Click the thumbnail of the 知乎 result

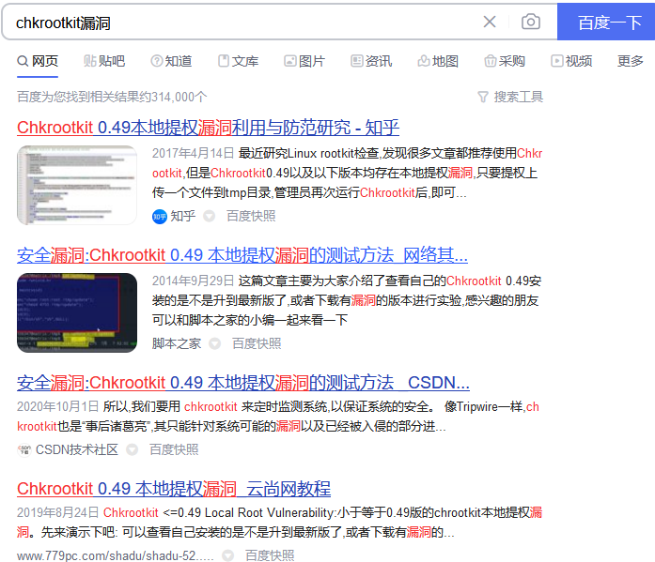tap(77, 185)
